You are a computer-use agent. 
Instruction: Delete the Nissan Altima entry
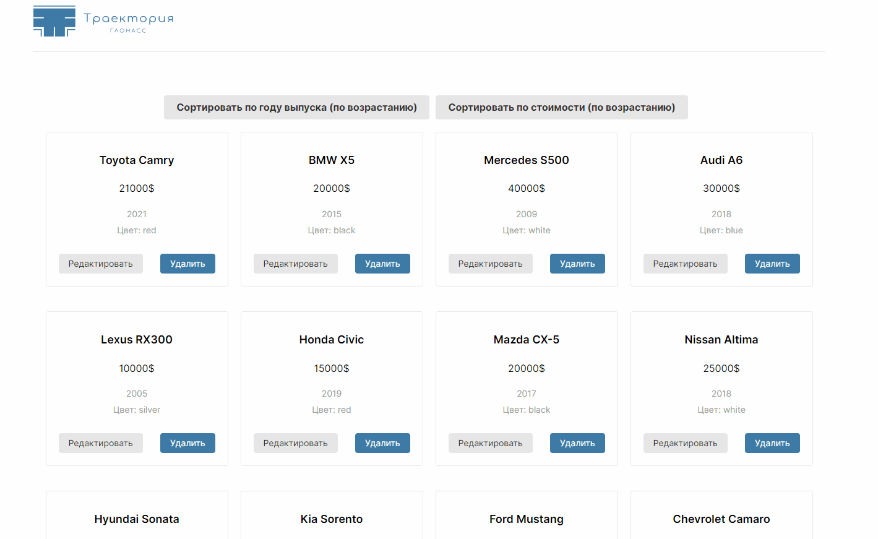pos(772,443)
